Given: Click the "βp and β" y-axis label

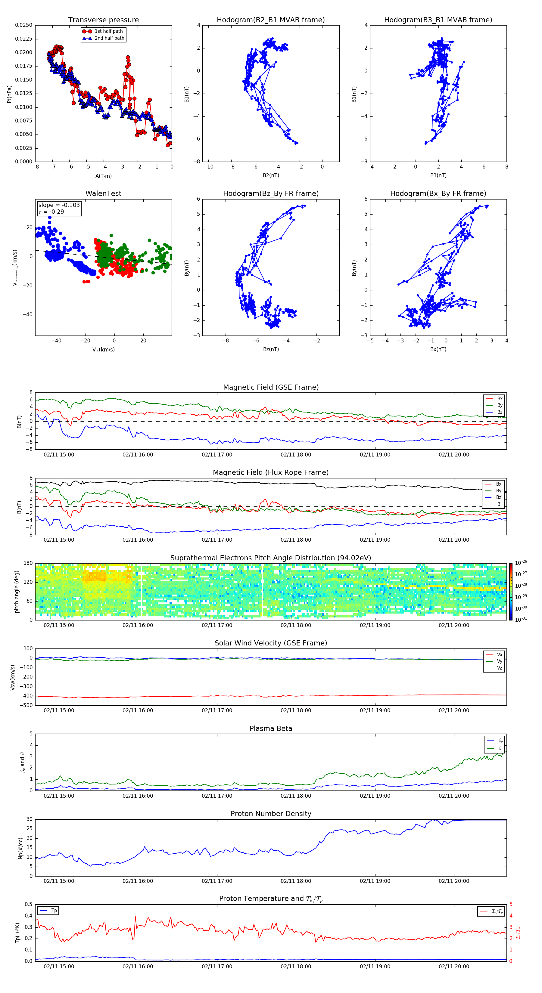Looking at the screenshot, I should [23, 762].
